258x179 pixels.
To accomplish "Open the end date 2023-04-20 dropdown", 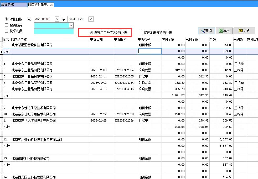I will click(x=90, y=19).
